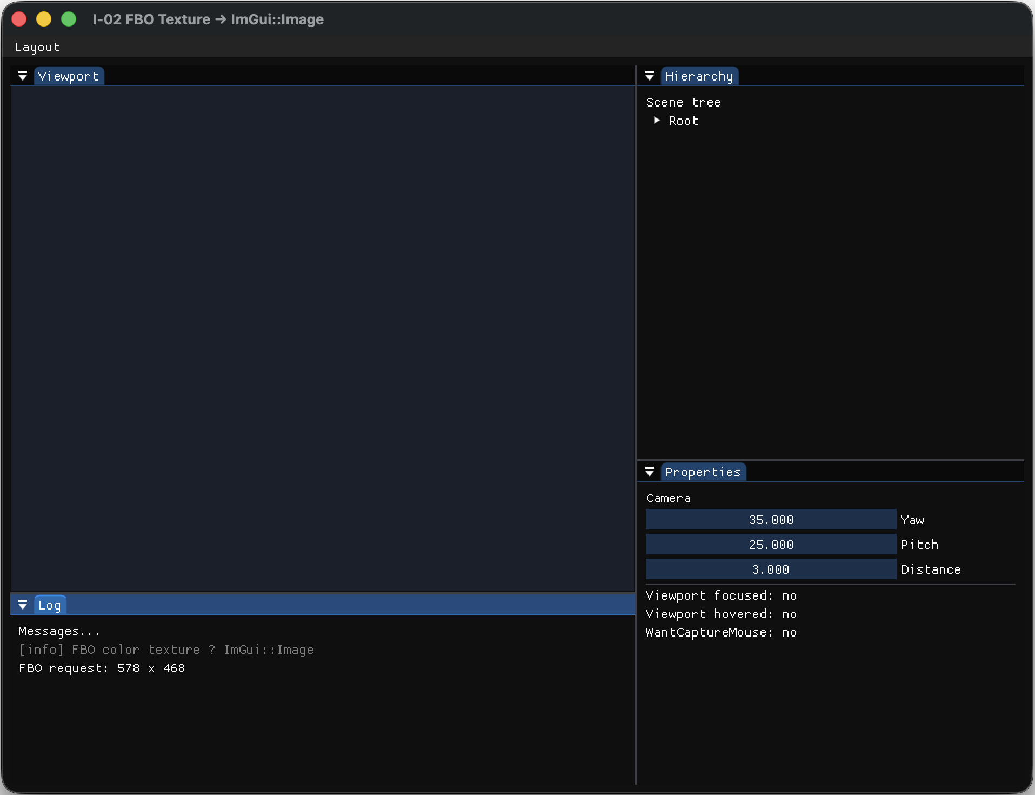Screen dimensions: 1035x795
Task: Click the '[info] FBO color texture' log line
Action: click(x=166, y=650)
